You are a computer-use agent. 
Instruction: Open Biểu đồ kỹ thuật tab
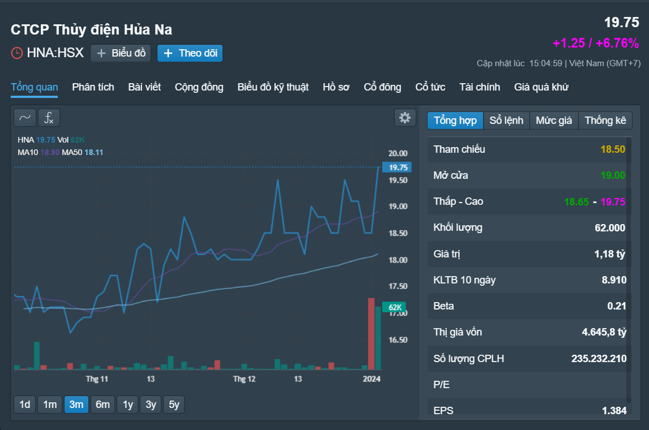click(273, 87)
